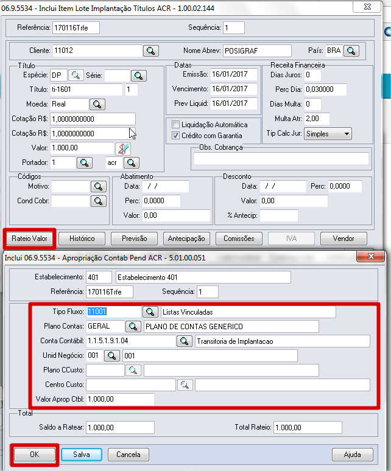Click the Rateio Valor button
The image size is (391, 471).
(x=29, y=239)
